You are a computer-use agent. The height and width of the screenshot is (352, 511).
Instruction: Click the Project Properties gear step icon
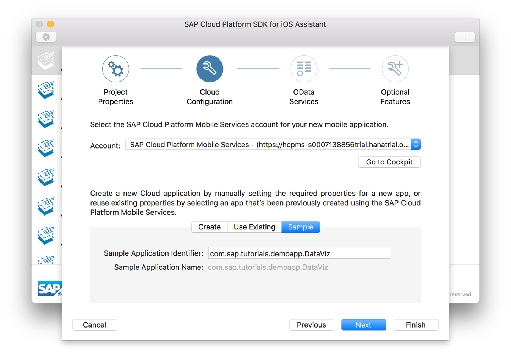[116, 69]
